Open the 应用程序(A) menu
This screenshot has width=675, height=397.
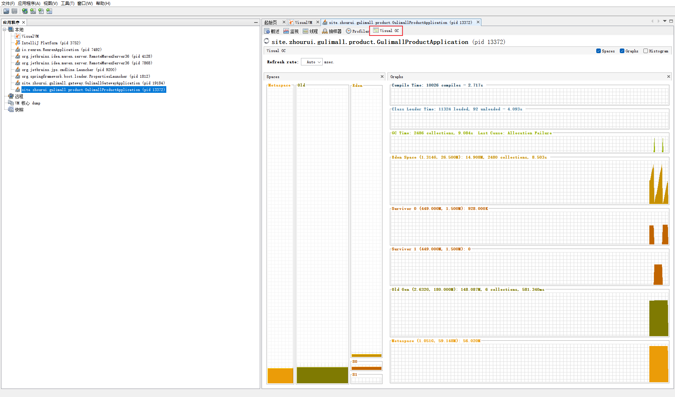click(29, 4)
